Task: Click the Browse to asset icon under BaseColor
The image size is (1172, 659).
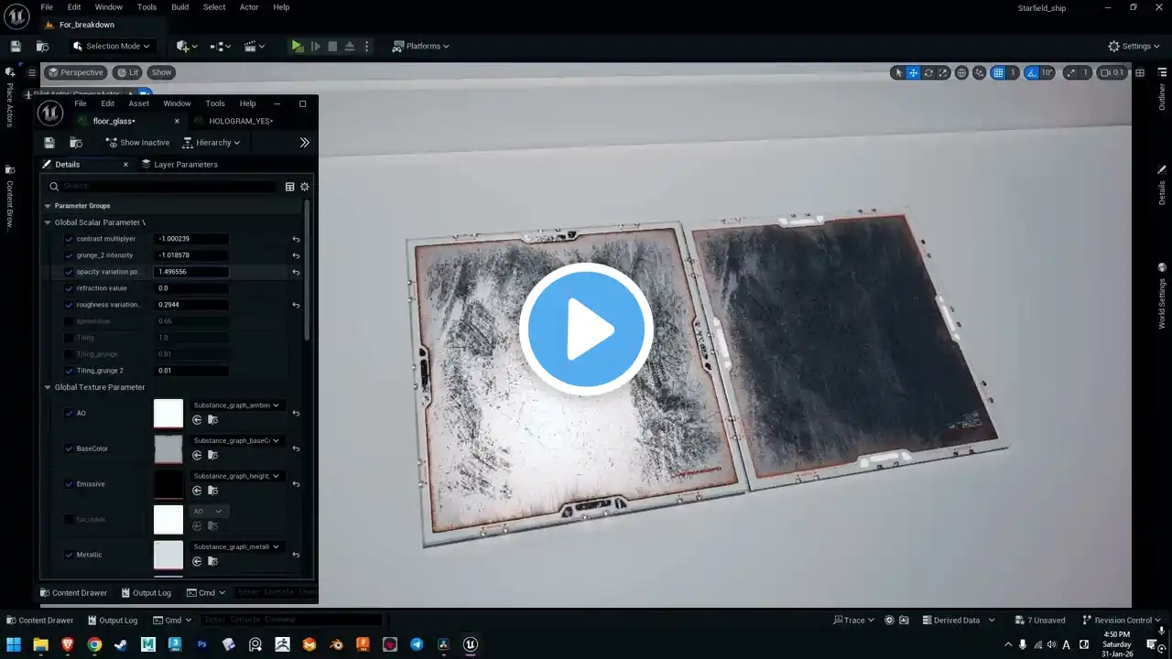Action: 212,455
